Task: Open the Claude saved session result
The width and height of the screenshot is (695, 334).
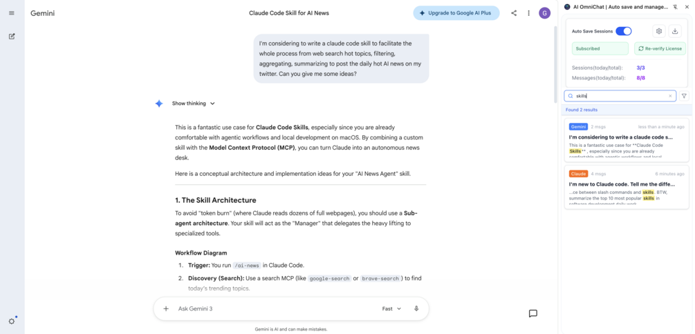Action: (627, 187)
